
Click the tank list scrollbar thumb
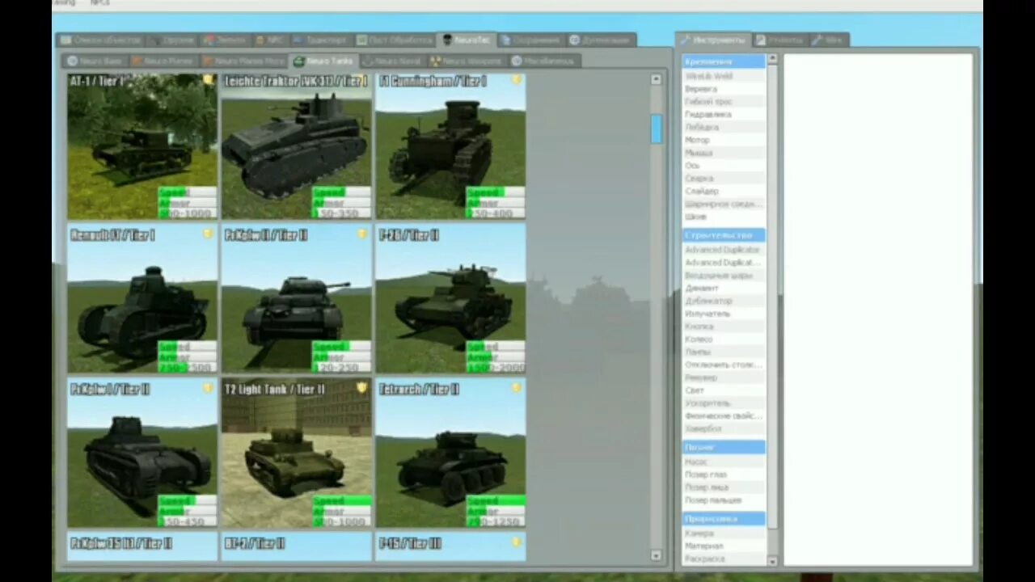pyautogui.click(x=657, y=129)
